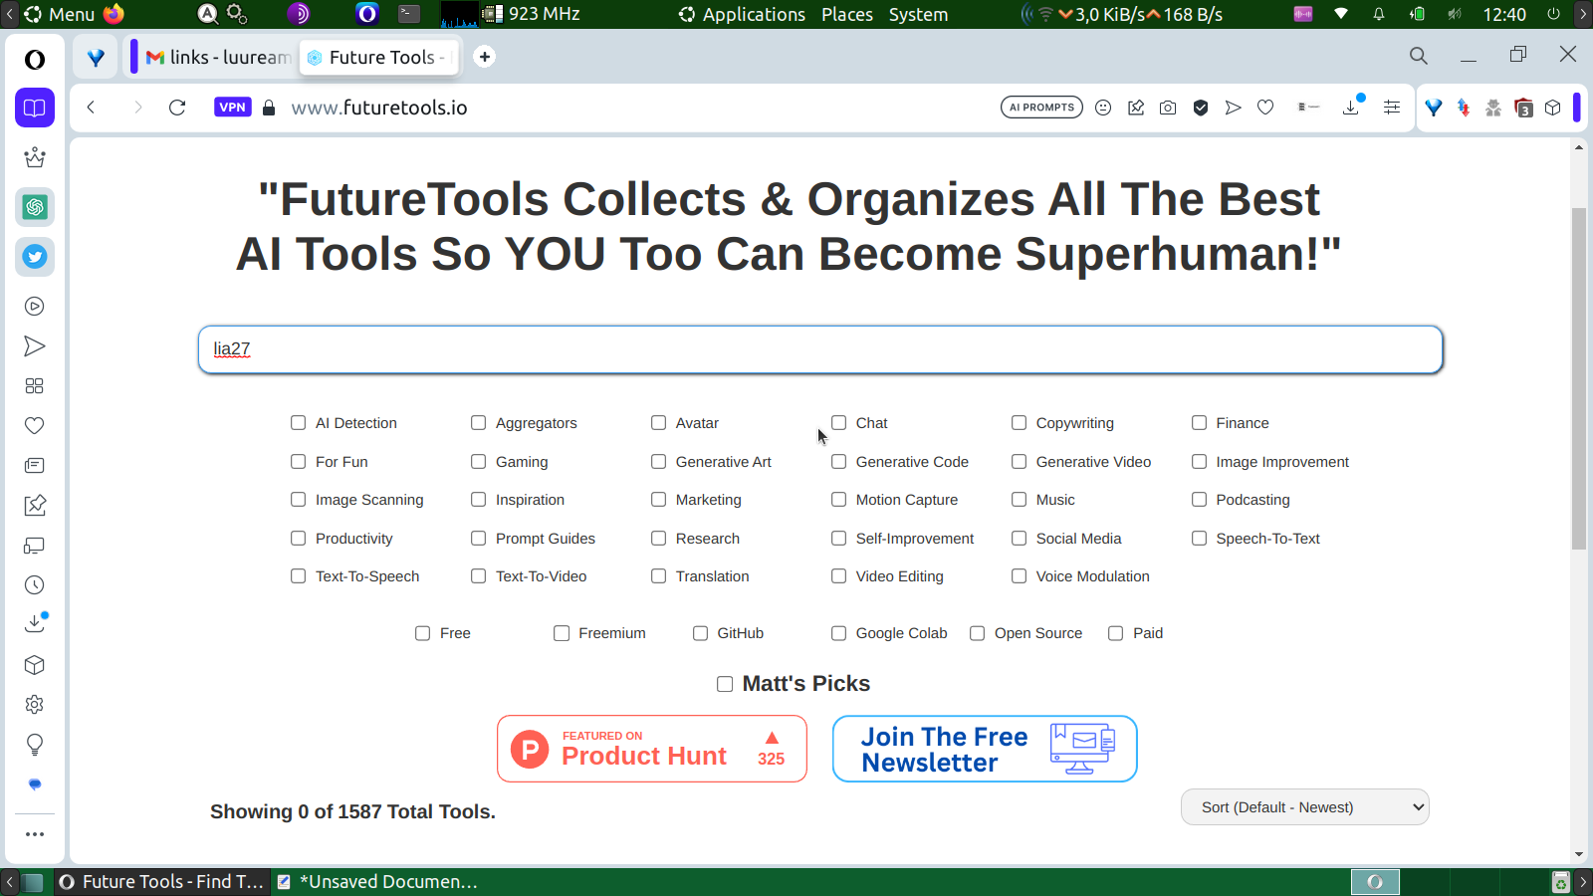The height and width of the screenshot is (896, 1593).
Task: Open Settings gear in the sidebar
Action: click(x=35, y=705)
